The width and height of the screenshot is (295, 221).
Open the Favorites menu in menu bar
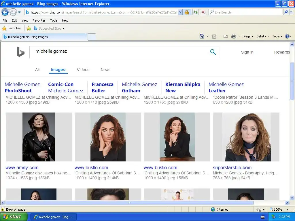(39, 20)
